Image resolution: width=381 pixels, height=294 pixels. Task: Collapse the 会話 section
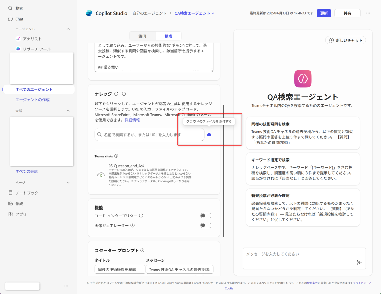click(x=68, y=111)
